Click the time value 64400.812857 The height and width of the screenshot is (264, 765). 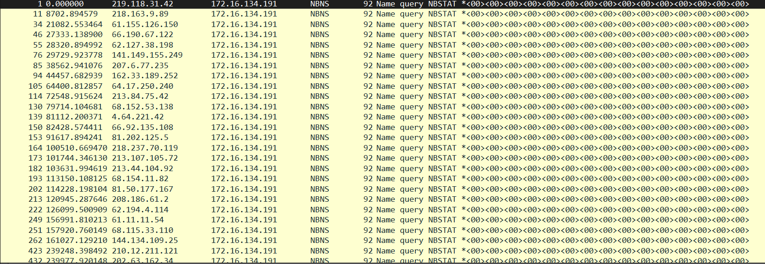[74, 86]
